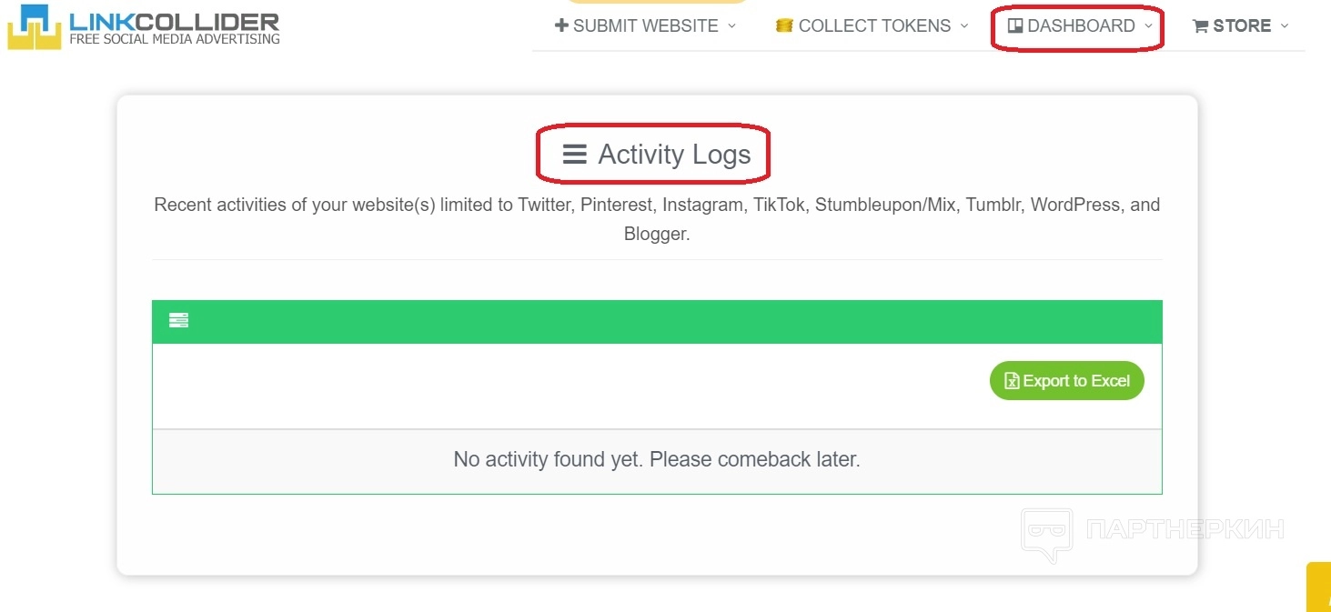Viewport: 1331px width, 612px height.
Task: Click the gold coins icon
Action: coord(784,25)
